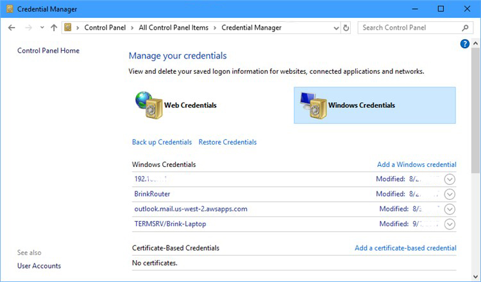This screenshot has width=481, height=282.
Task: Click the blue Help question mark icon
Action: click(465, 44)
